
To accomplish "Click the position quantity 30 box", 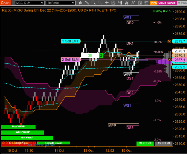I will [90, 55].
